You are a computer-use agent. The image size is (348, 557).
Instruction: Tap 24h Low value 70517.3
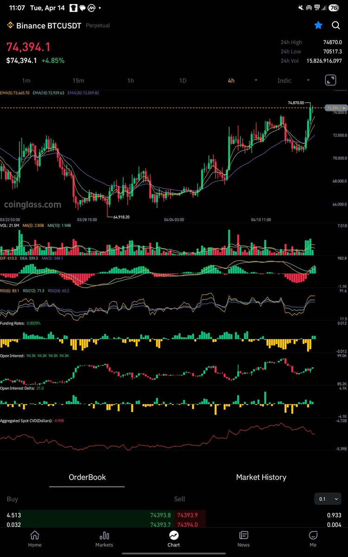tap(333, 52)
